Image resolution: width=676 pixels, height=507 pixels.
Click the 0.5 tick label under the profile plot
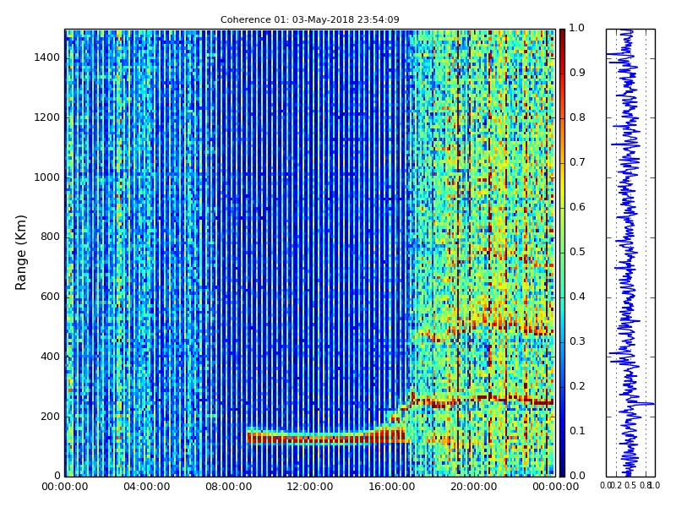(630, 485)
